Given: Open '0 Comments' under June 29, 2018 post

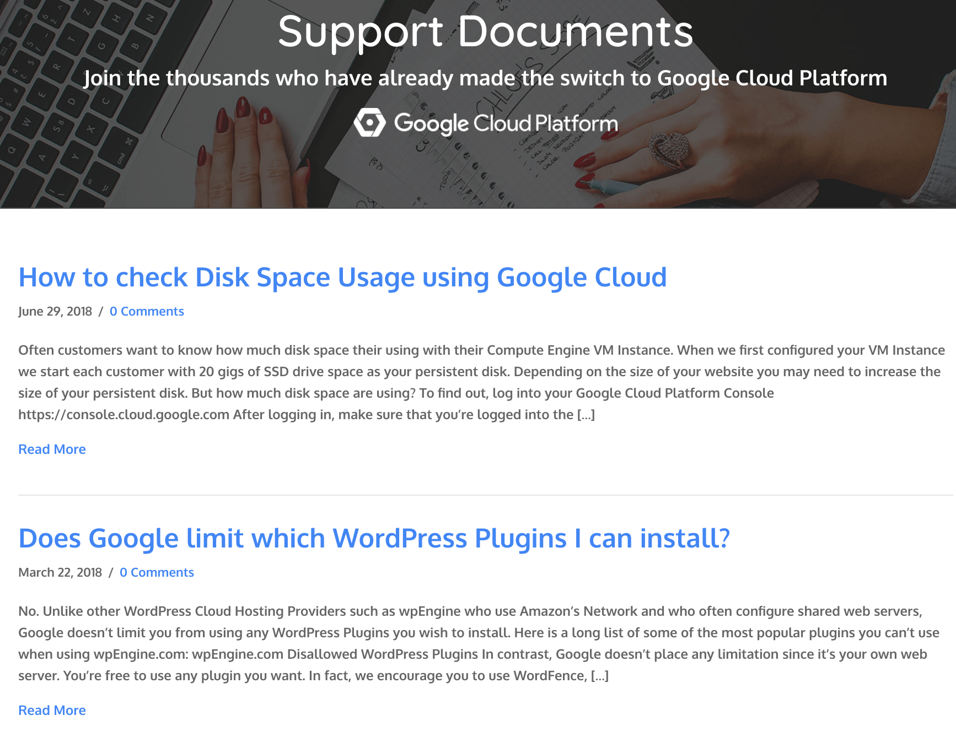Looking at the screenshot, I should click(x=147, y=311).
